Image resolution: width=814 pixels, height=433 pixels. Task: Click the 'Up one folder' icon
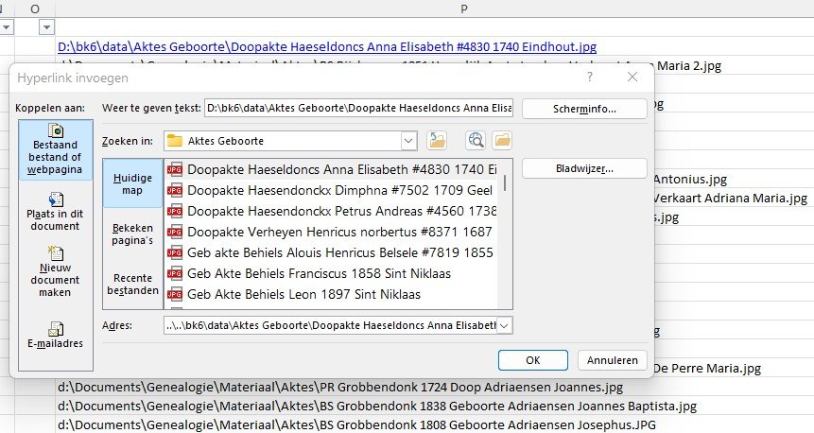tap(437, 141)
